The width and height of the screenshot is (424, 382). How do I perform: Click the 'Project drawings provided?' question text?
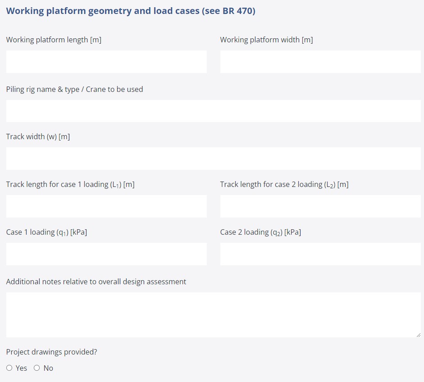click(x=51, y=352)
